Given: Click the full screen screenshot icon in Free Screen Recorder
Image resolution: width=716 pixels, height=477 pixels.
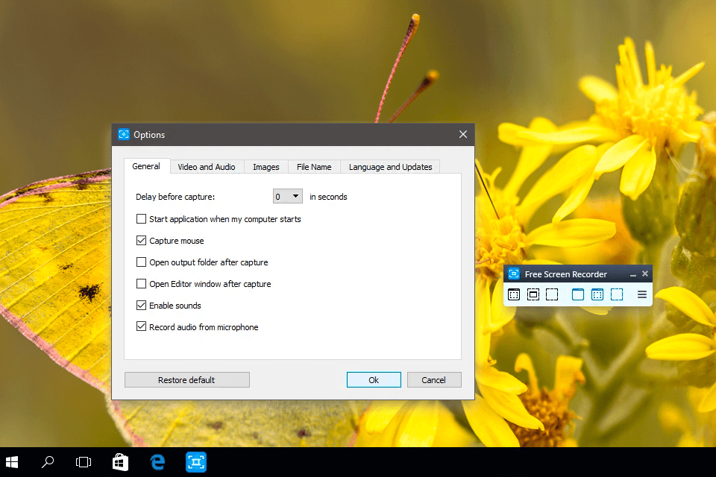Looking at the screenshot, I should point(514,294).
